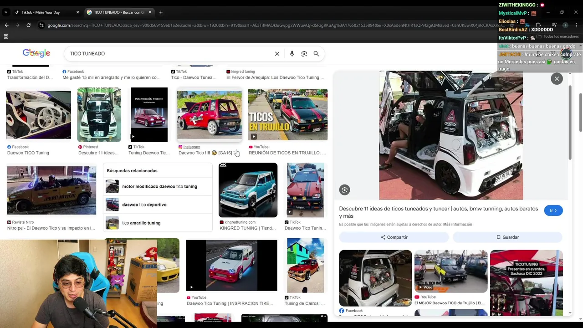Click the Google logo
This screenshot has width=583, height=328.
pyautogui.click(x=36, y=53)
